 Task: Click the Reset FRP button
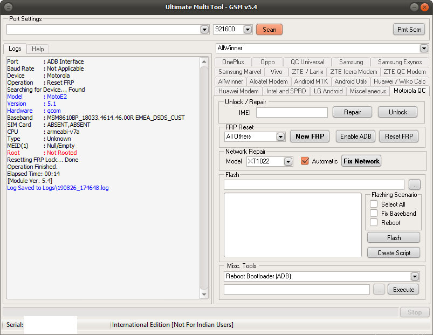[398, 136]
